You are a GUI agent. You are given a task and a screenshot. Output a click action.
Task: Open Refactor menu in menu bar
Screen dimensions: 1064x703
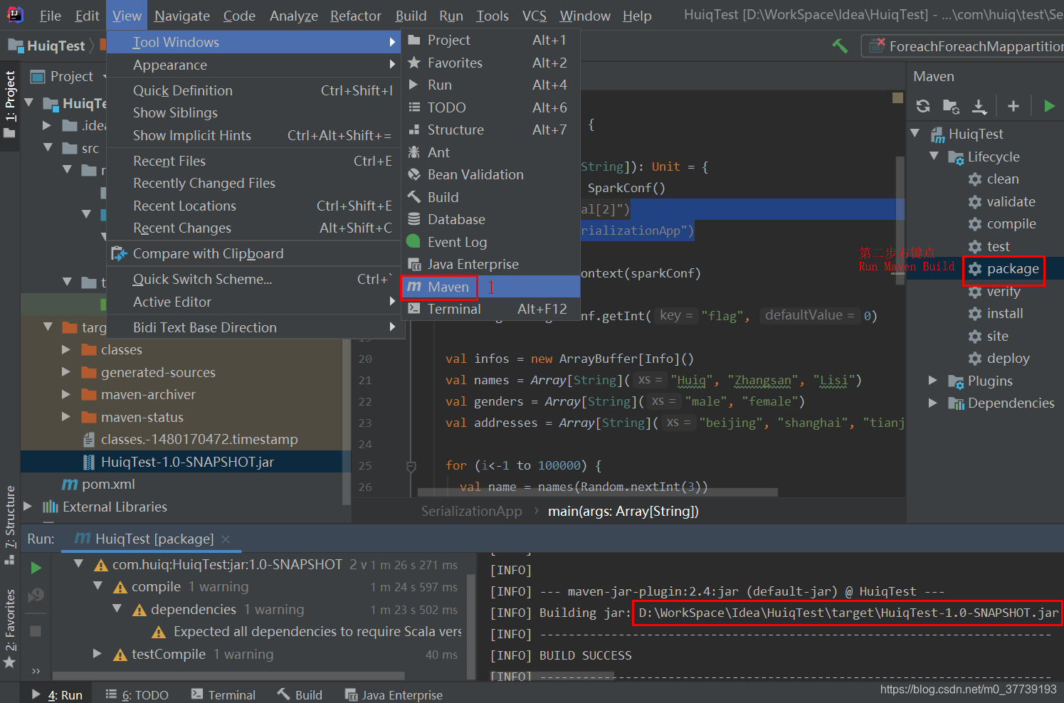coord(356,16)
